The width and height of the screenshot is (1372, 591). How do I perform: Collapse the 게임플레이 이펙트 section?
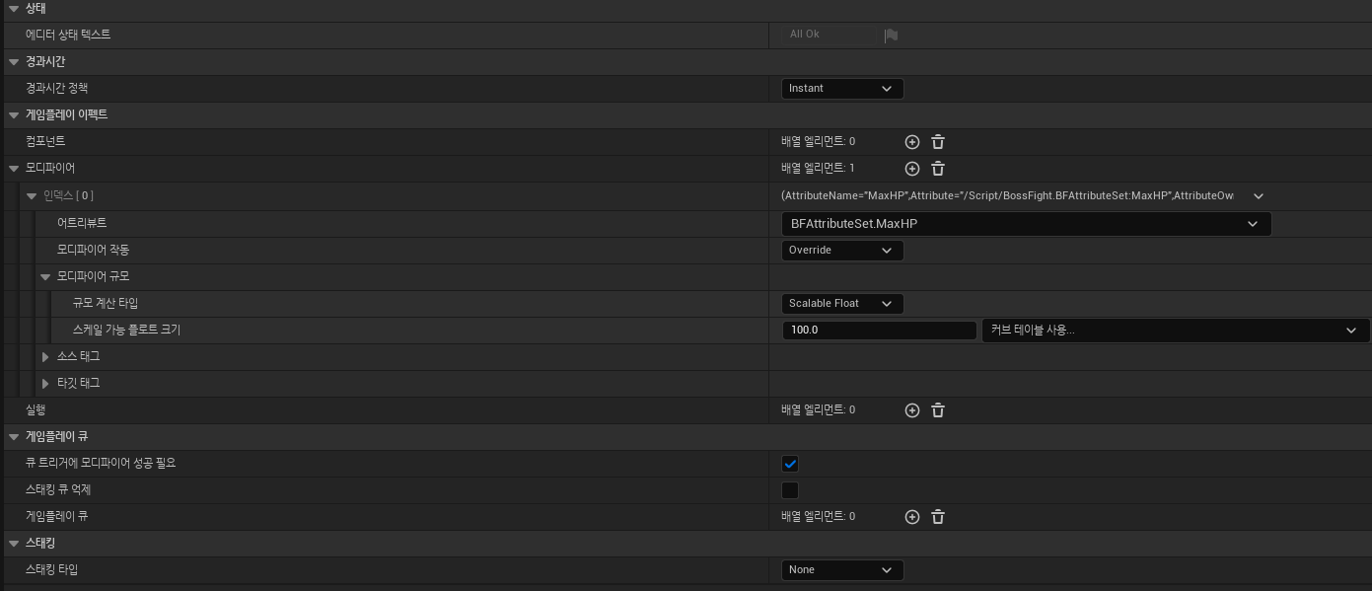coord(14,115)
